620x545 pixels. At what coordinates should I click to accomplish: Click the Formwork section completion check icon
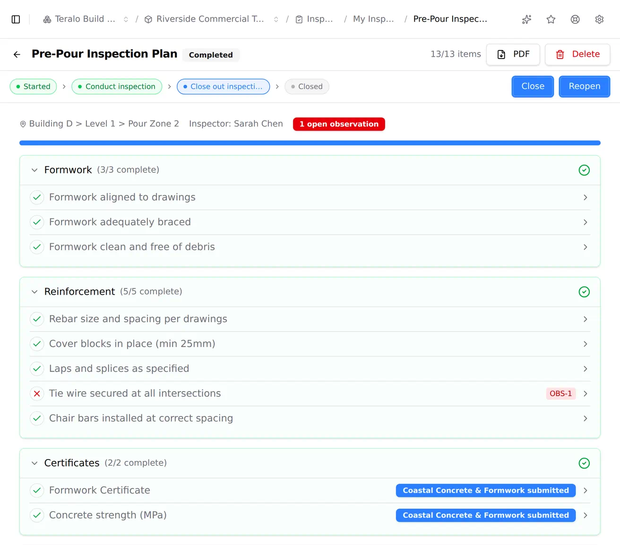[x=584, y=170]
